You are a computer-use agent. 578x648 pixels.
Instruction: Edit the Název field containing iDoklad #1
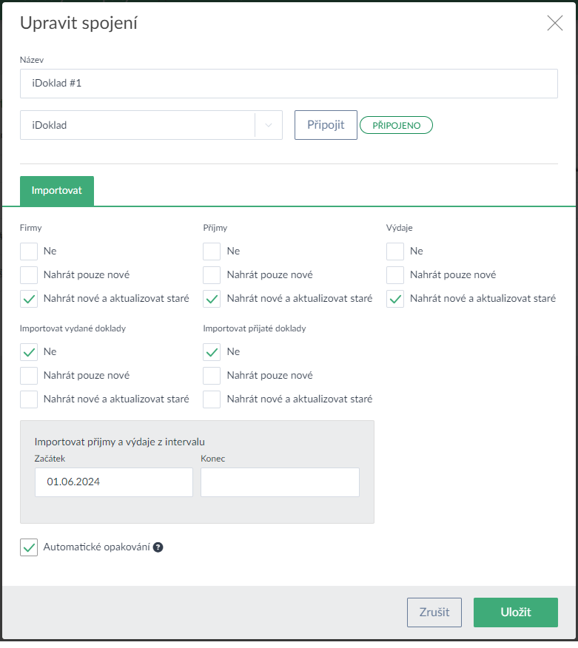point(289,84)
